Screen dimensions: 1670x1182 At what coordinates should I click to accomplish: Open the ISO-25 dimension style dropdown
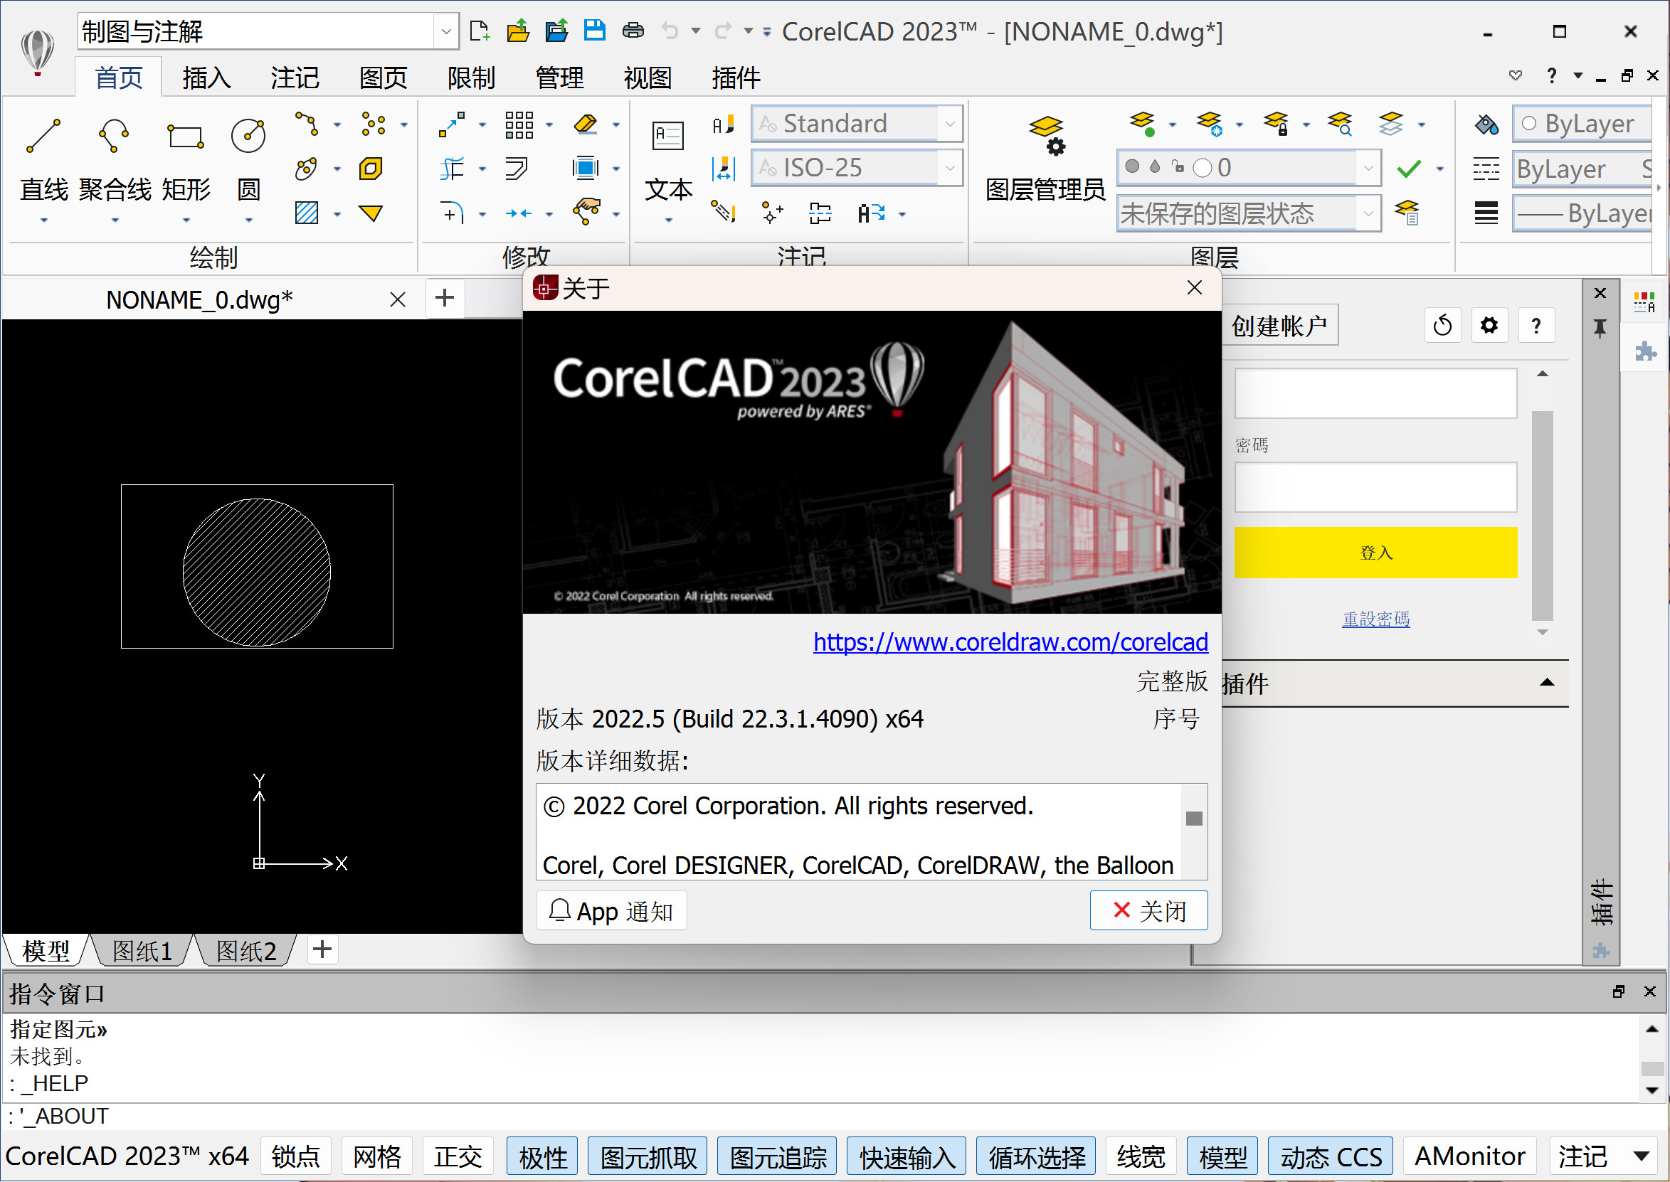click(x=949, y=168)
